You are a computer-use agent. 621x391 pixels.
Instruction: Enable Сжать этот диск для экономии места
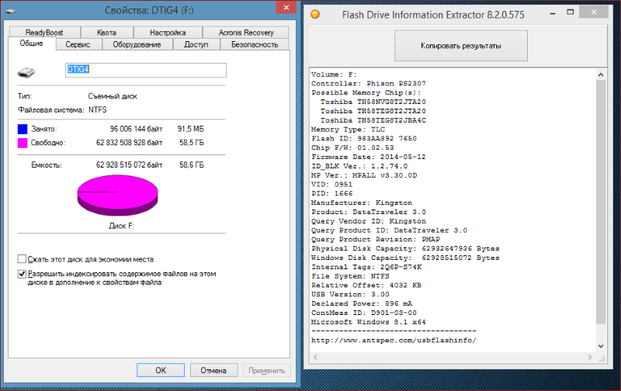23,259
